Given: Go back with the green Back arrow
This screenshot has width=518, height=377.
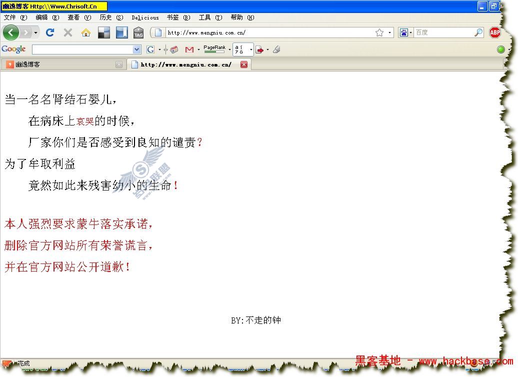Looking at the screenshot, I should point(11,32).
